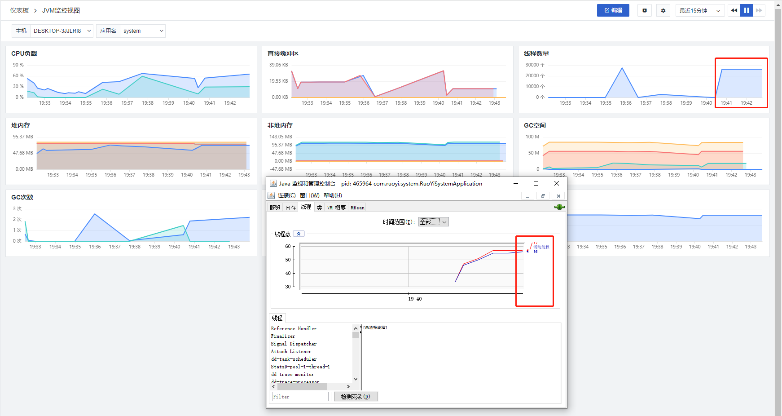Click the 直接缓冲区 panel title
This screenshot has width=782, height=416.
(283, 53)
